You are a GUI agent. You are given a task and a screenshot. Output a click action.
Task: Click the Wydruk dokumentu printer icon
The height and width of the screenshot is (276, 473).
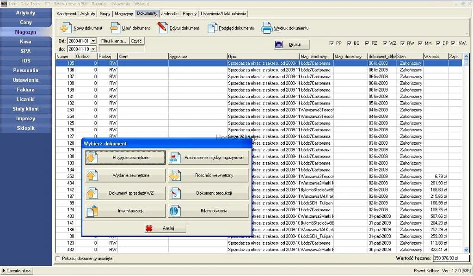[x=267, y=28]
